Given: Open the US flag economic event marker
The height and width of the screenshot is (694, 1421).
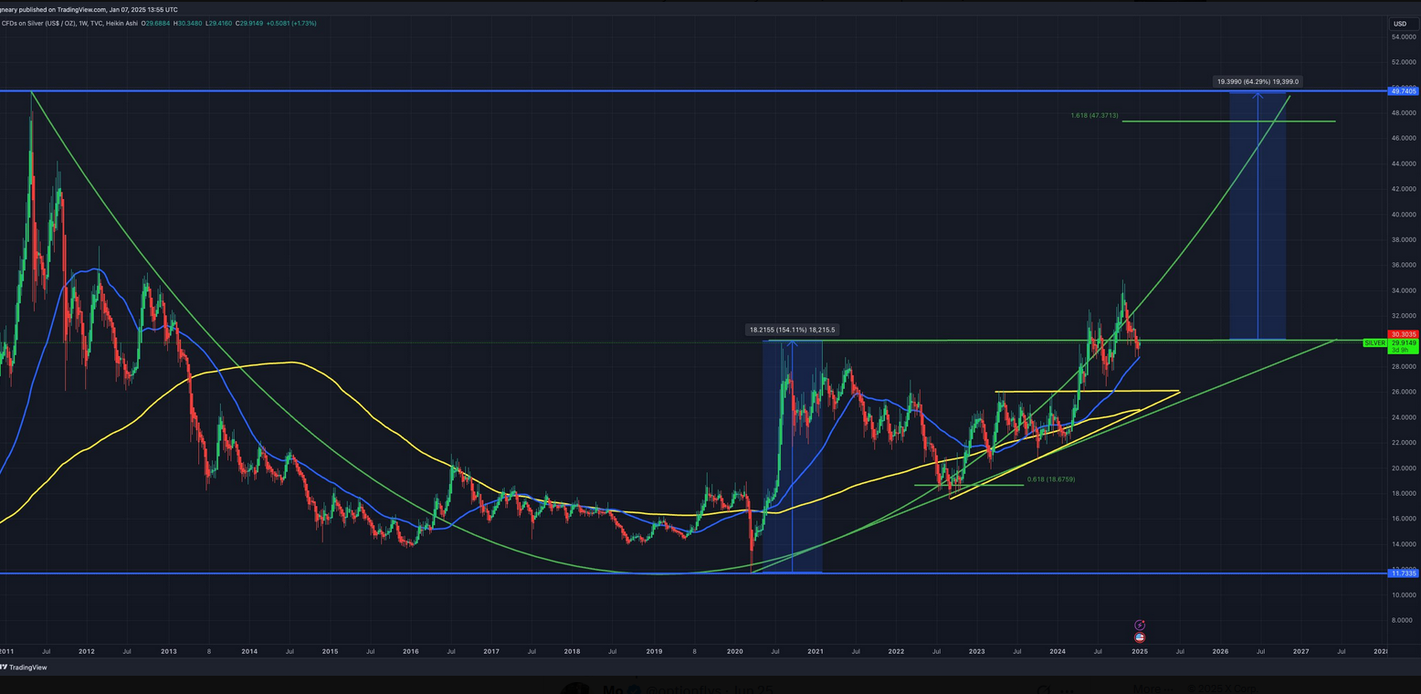Looking at the screenshot, I should [x=1140, y=636].
